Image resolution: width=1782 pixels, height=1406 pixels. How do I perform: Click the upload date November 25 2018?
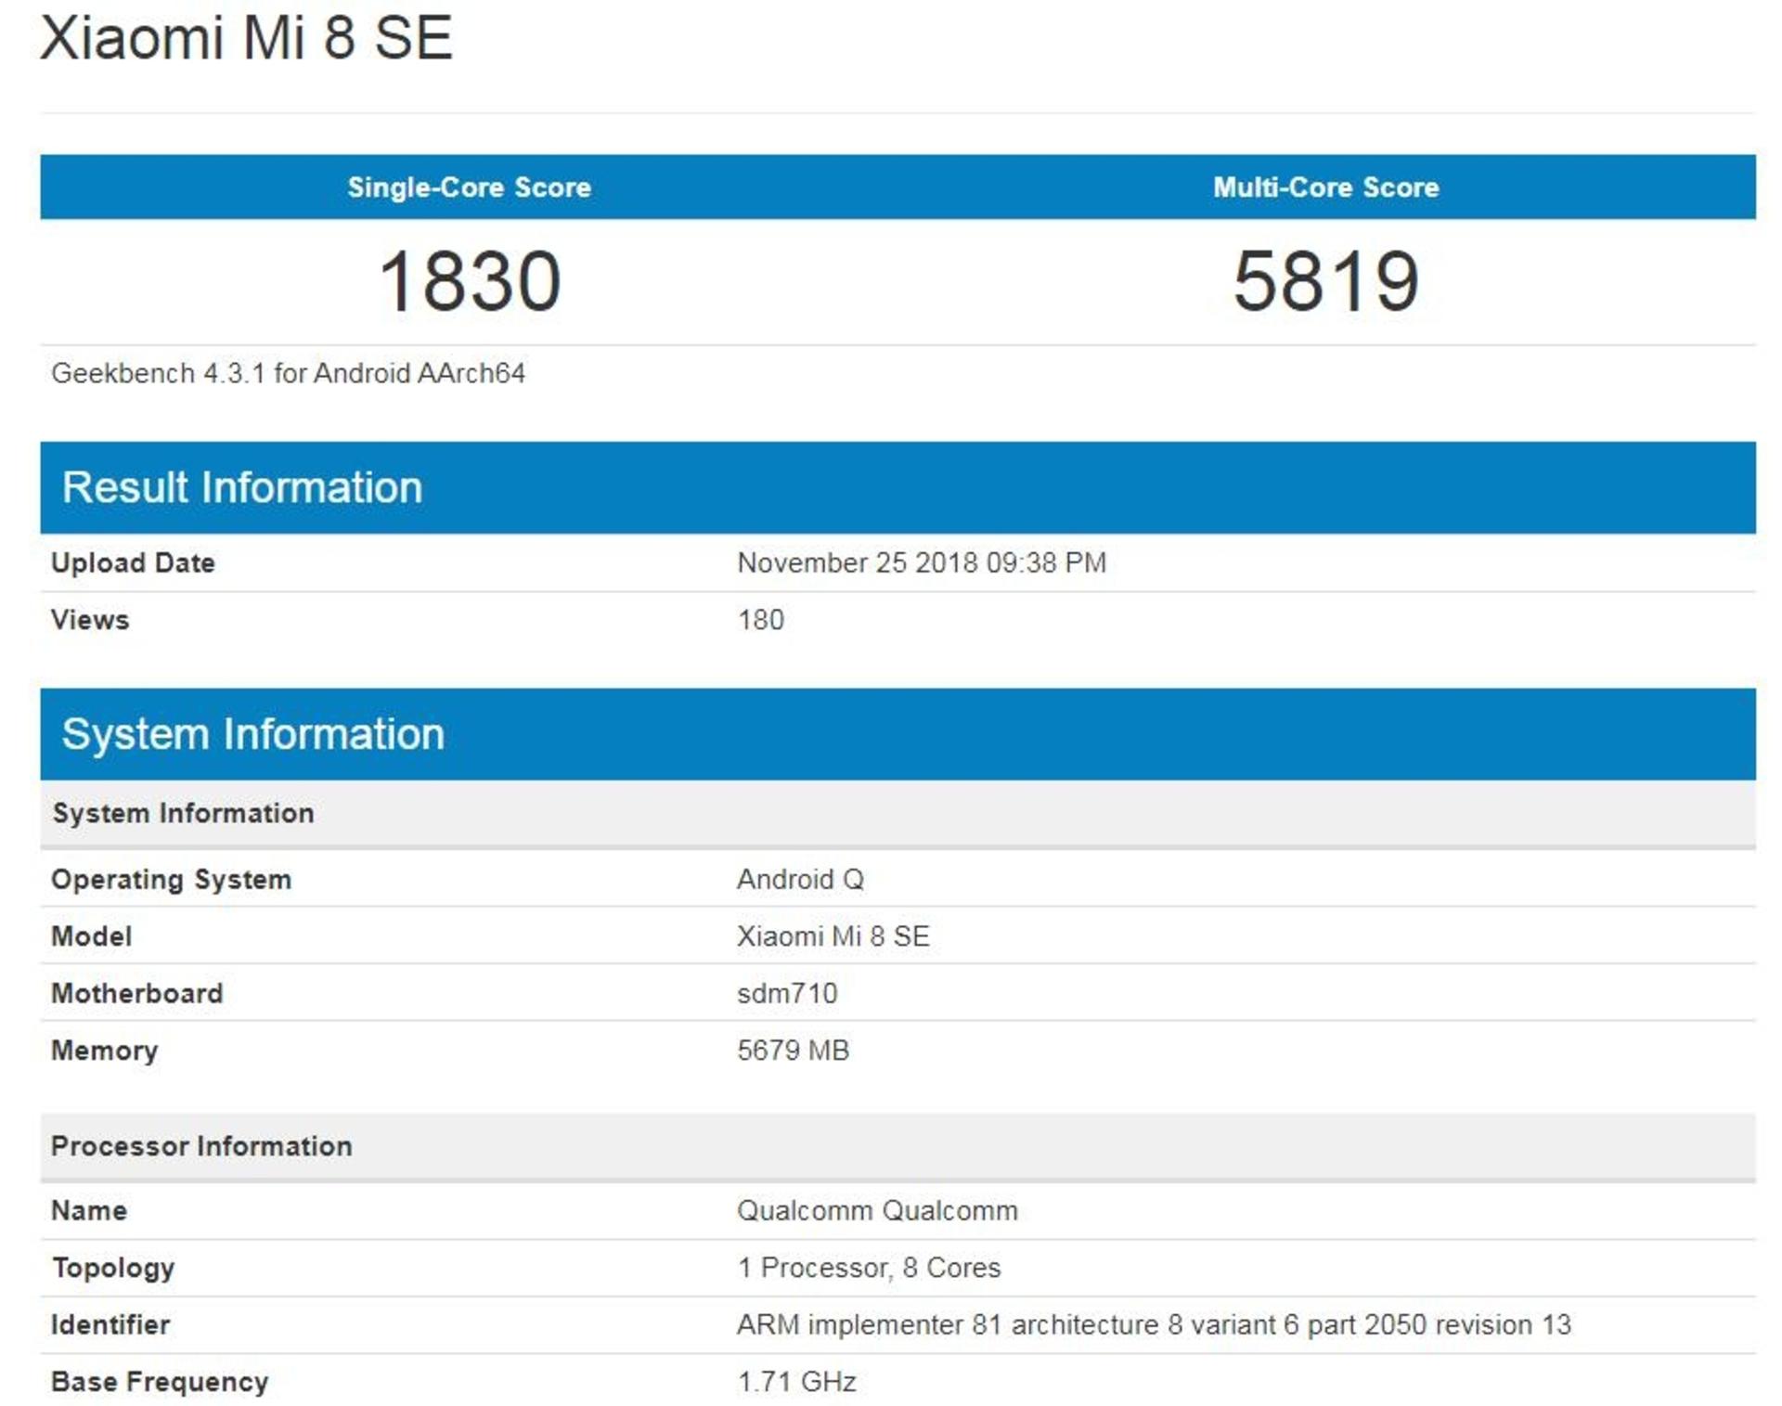click(x=921, y=562)
